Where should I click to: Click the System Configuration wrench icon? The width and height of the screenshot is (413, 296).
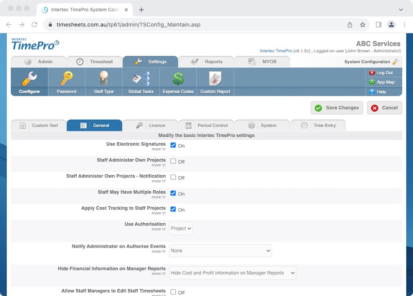point(396,62)
